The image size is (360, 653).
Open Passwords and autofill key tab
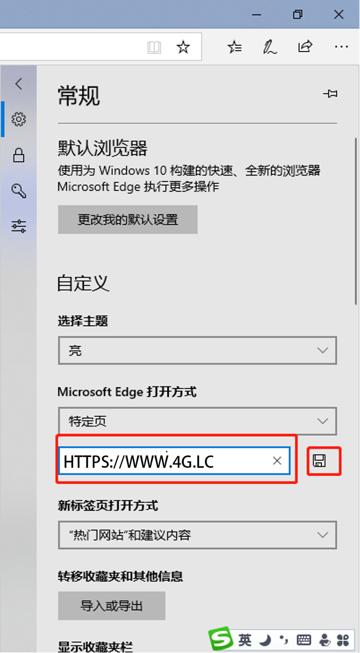19,191
